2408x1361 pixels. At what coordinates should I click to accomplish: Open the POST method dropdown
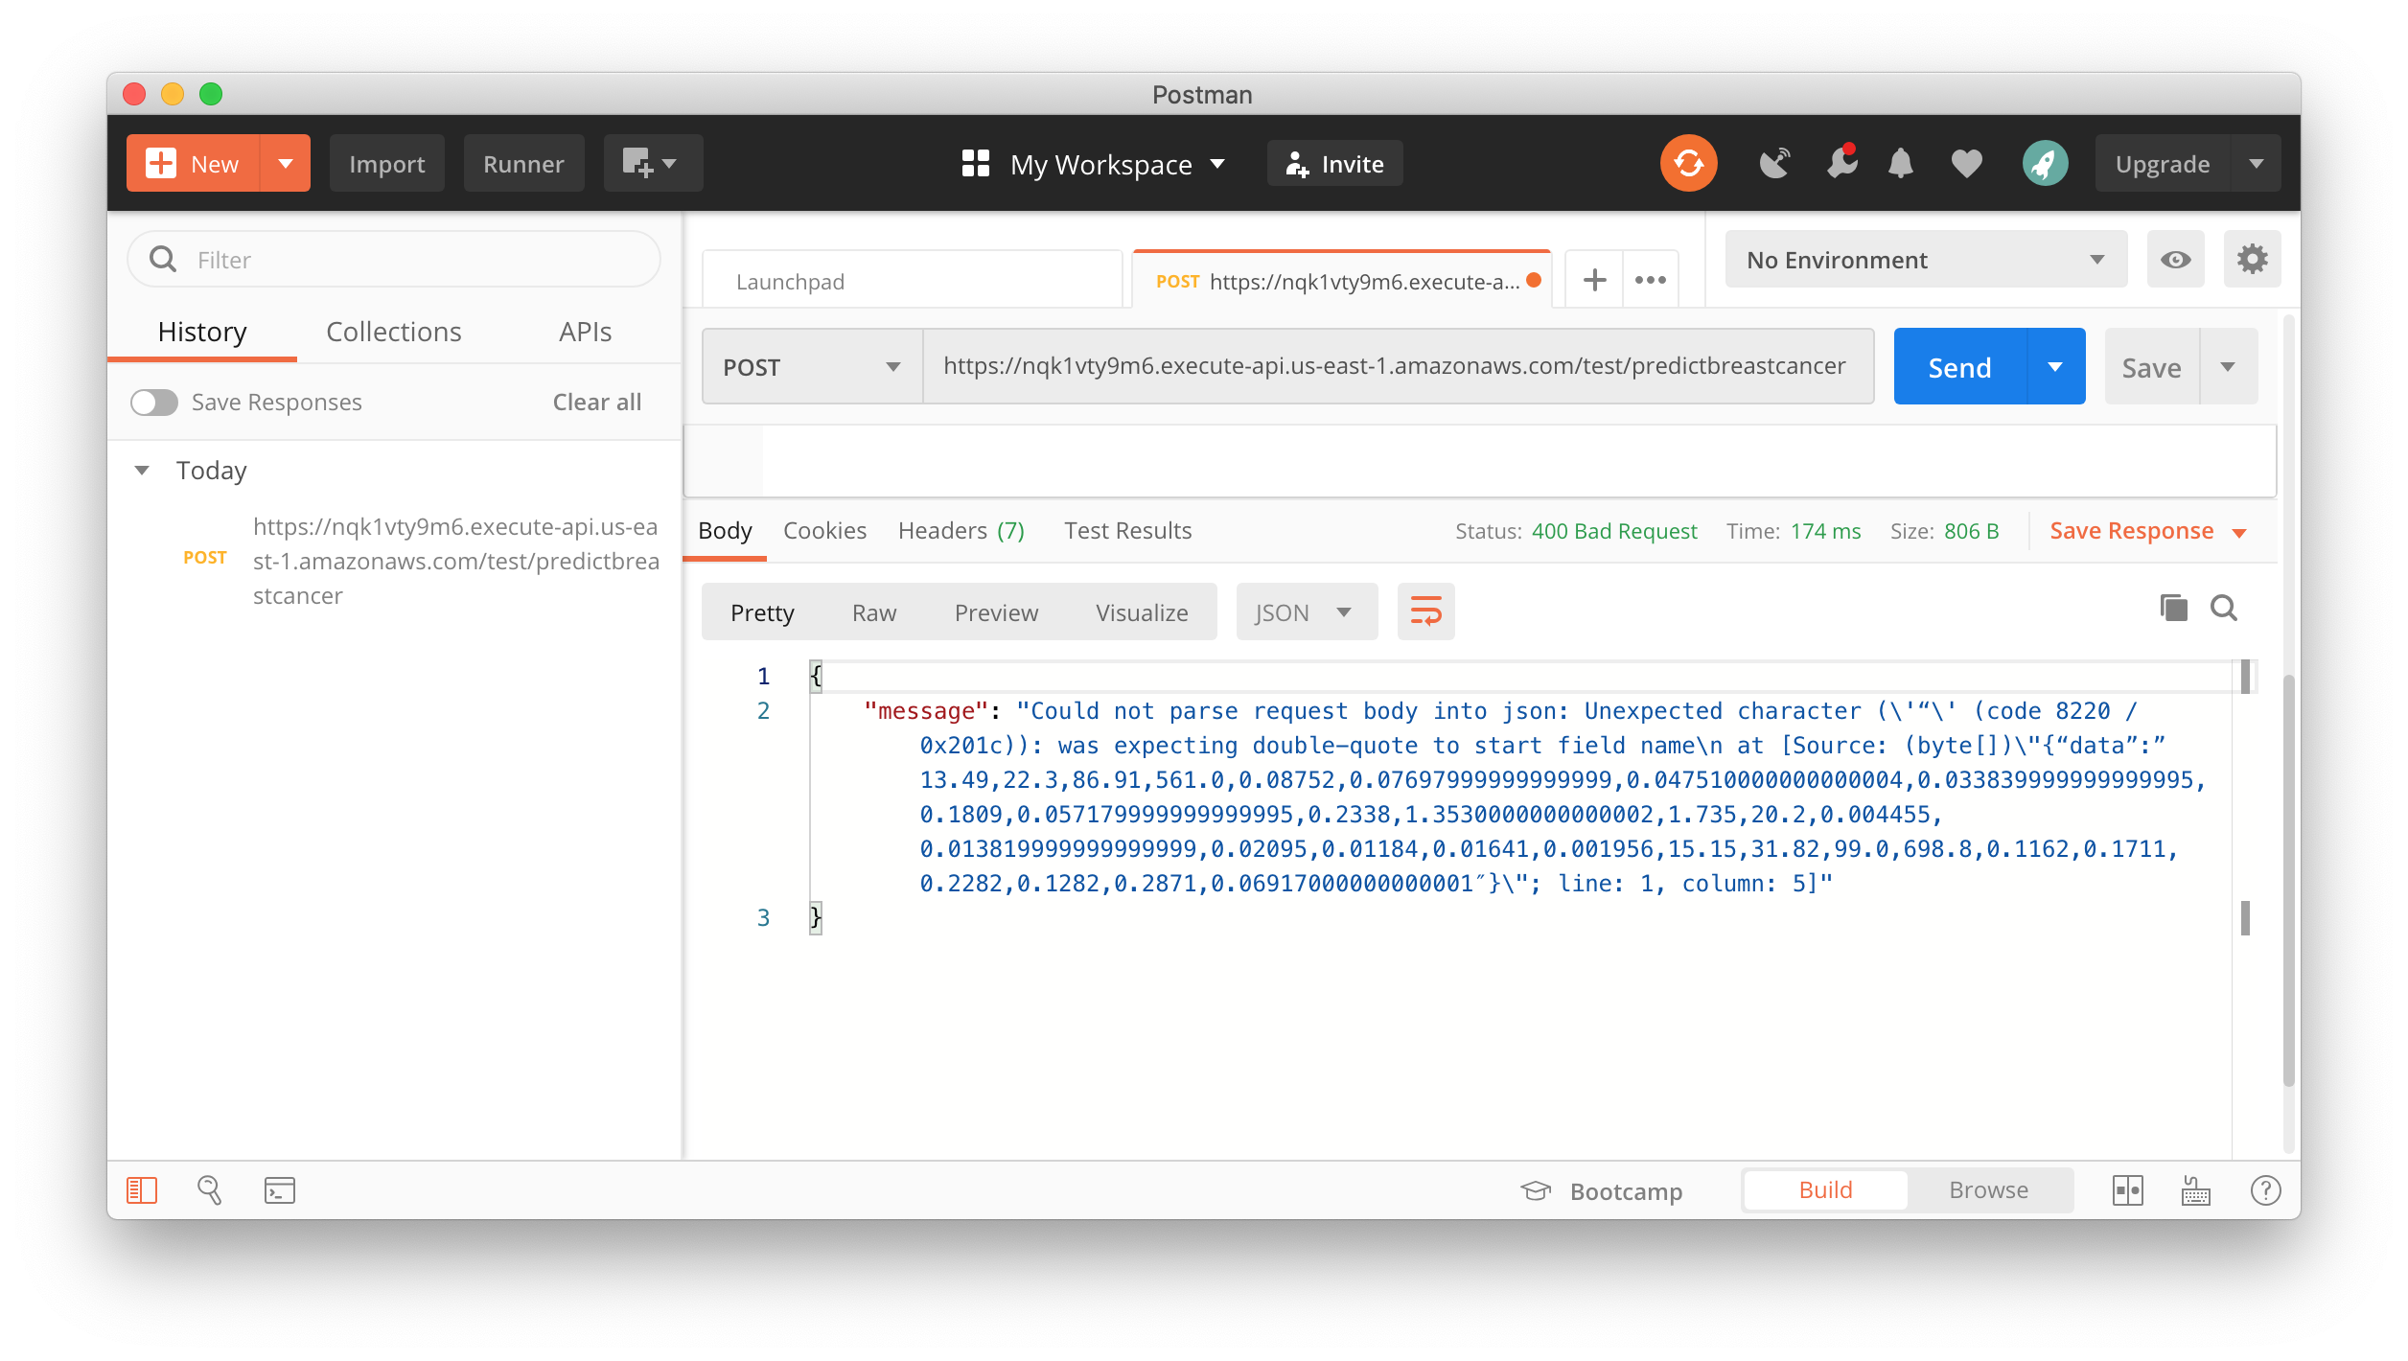[812, 366]
